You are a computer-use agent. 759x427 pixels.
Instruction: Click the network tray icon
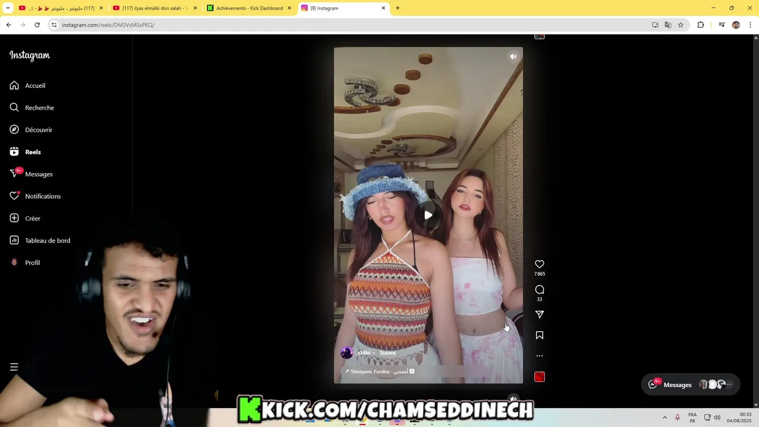(x=707, y=418)
